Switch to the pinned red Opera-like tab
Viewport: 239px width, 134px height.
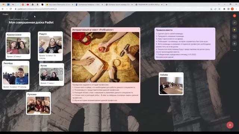click(23, 4)
